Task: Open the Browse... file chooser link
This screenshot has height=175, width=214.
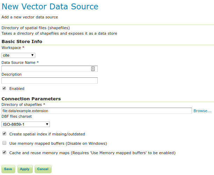Action: pyautogui.click(x=202, y=111)
